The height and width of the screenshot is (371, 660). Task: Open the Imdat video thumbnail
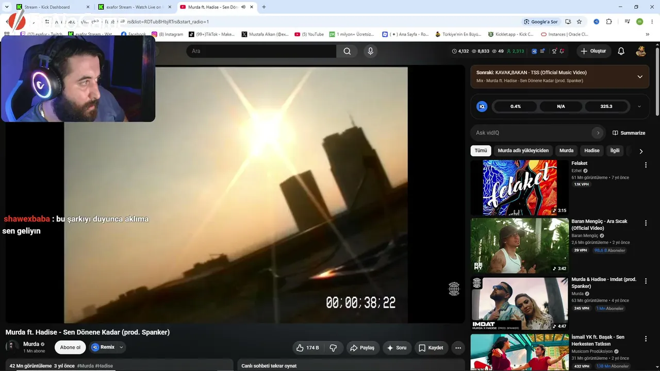click(x=520, y=304)
